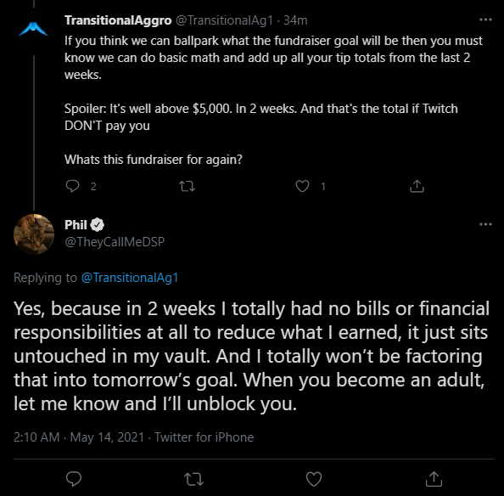
Task: Open Phil's profile picture
Action: point(34,234)
